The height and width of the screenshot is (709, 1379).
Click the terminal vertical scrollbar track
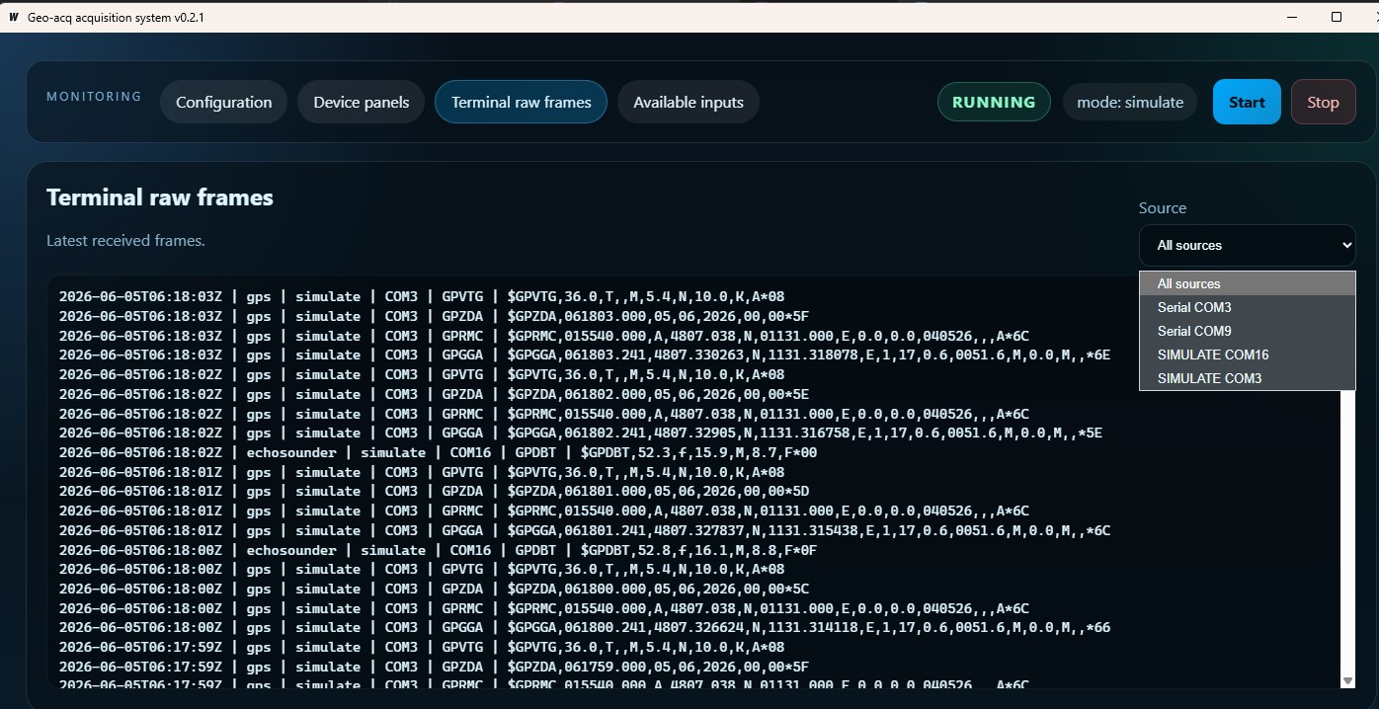(x=1347, y=533)
